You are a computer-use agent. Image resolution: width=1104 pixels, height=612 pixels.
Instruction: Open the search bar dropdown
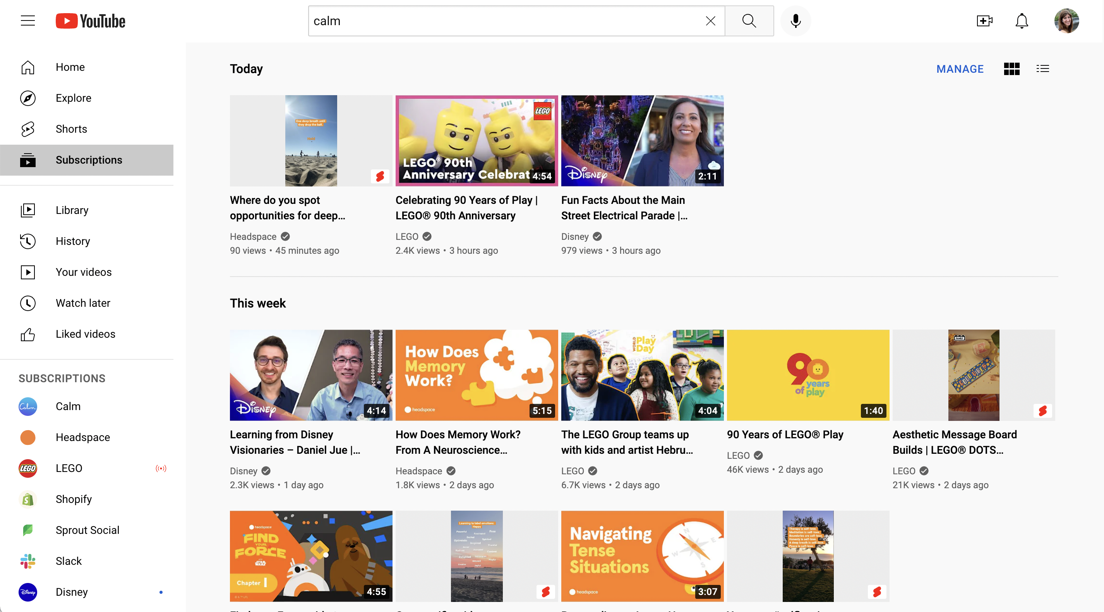[513, 21]
